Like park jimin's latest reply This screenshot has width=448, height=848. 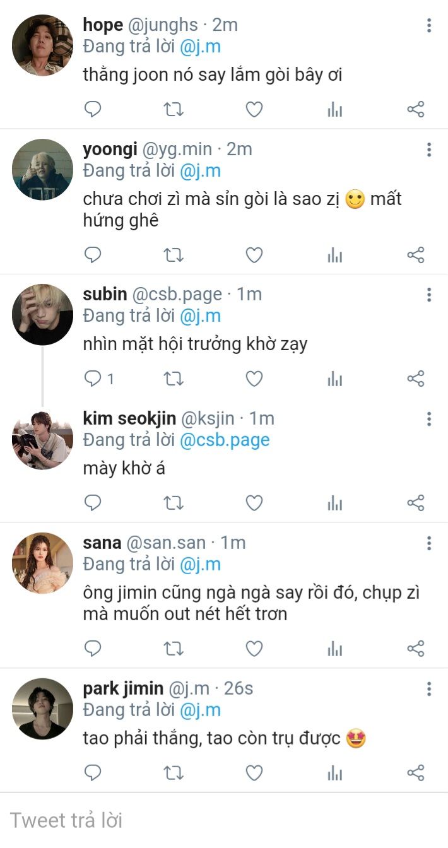pyautogui.click(x=254, y=772)
